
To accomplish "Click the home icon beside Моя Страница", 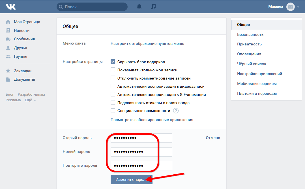I will (8, 22).
